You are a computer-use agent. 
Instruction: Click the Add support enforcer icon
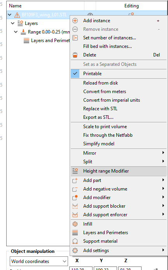(x=75, y=215)
